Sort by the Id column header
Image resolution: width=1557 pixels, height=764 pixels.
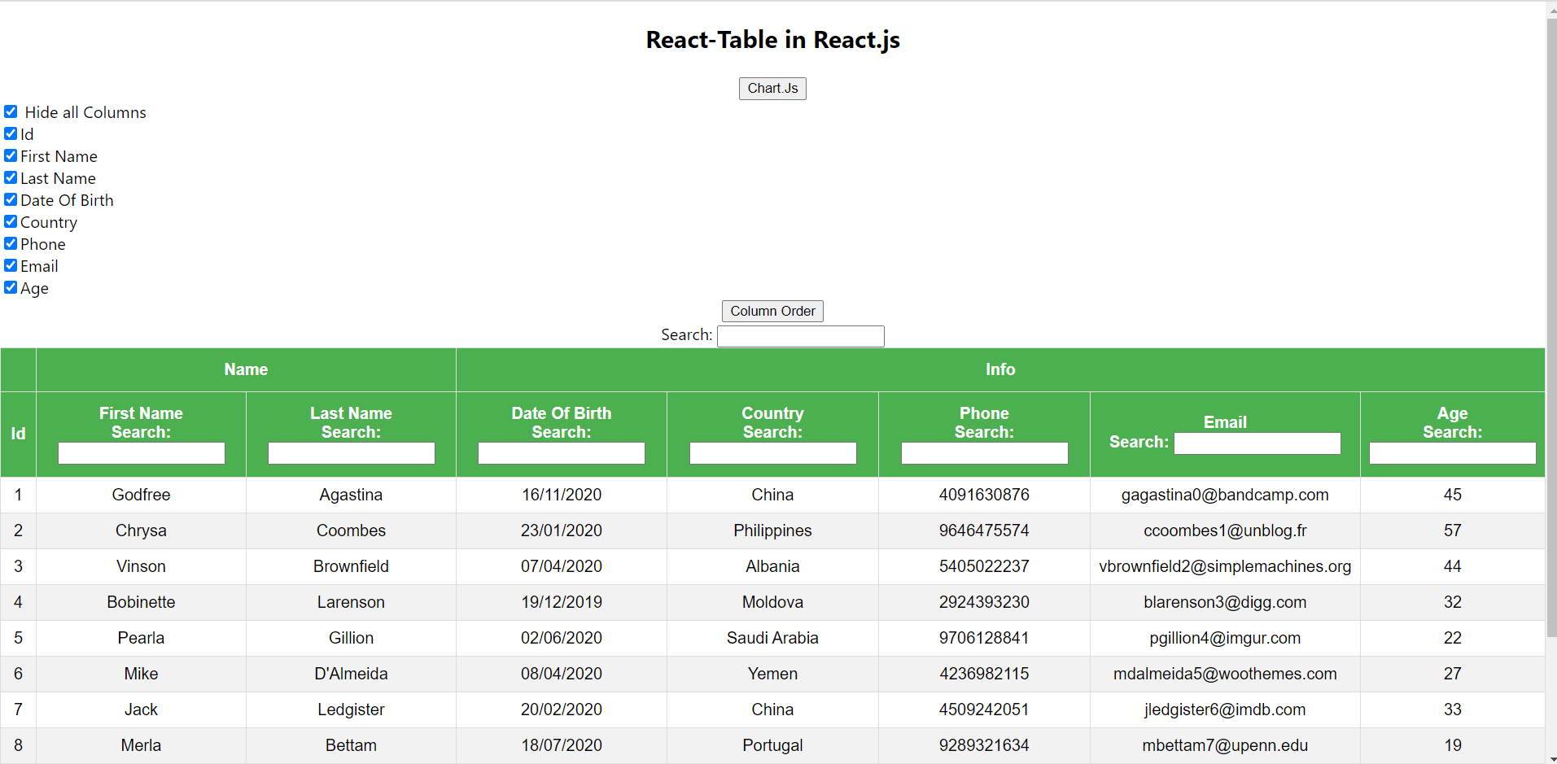[x=18, y=434]
